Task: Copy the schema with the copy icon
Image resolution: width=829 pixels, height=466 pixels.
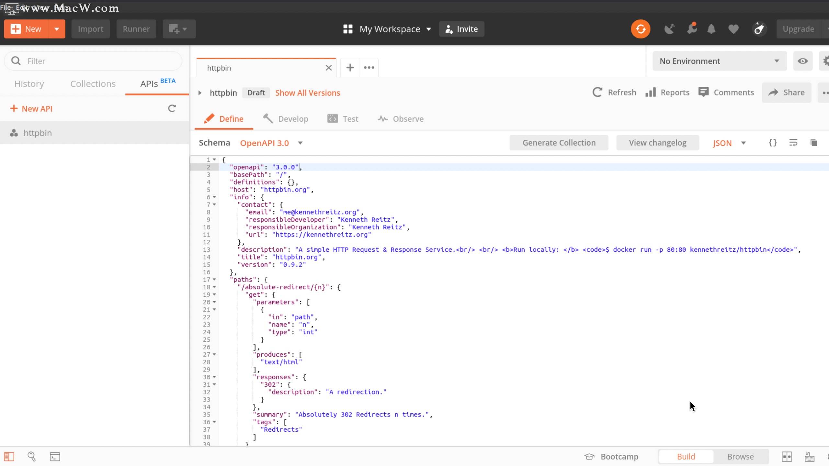Action: [x=814, y=143]
